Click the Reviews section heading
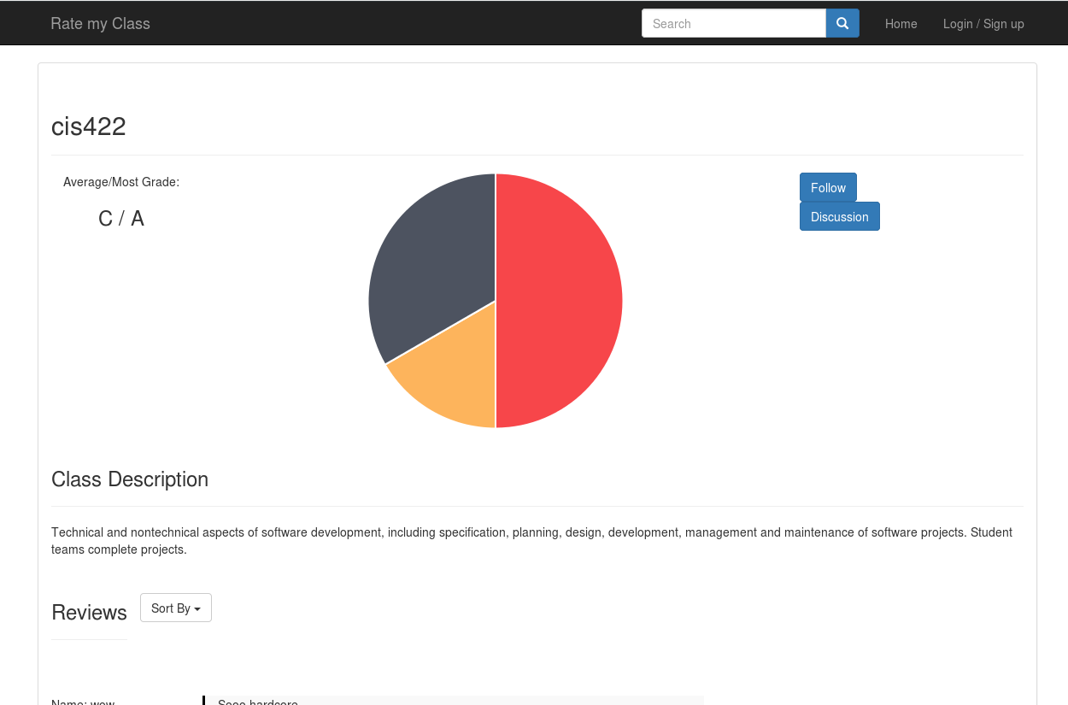Viewport: 1068px width, 705px height. click(x=89, y=612)
